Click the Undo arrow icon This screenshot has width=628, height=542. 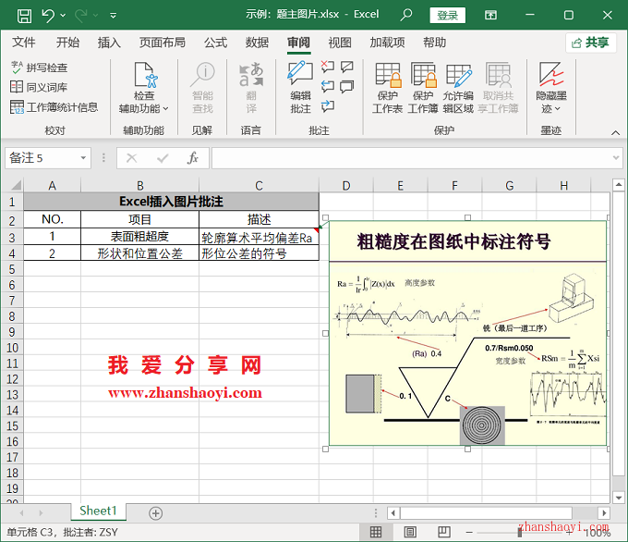tap(48, 16)
